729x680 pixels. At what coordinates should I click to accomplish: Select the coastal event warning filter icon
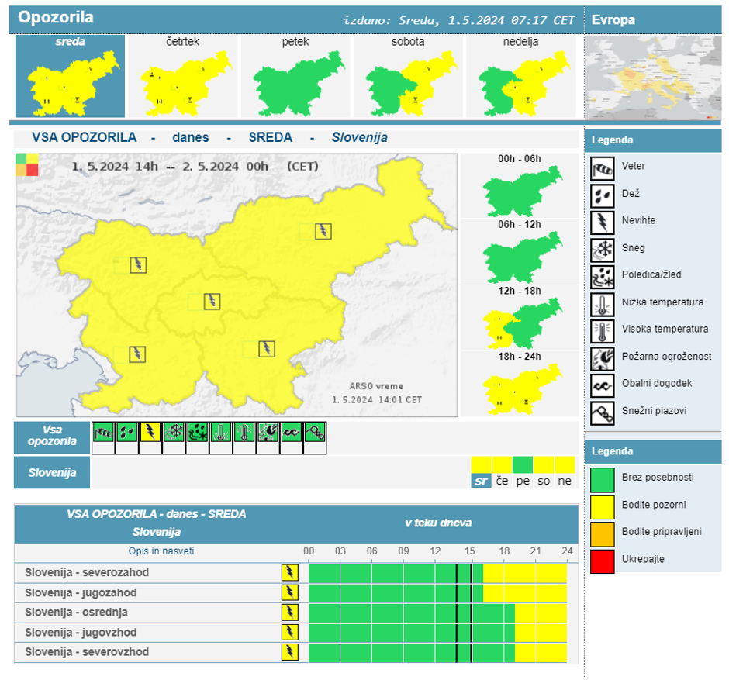292,433
